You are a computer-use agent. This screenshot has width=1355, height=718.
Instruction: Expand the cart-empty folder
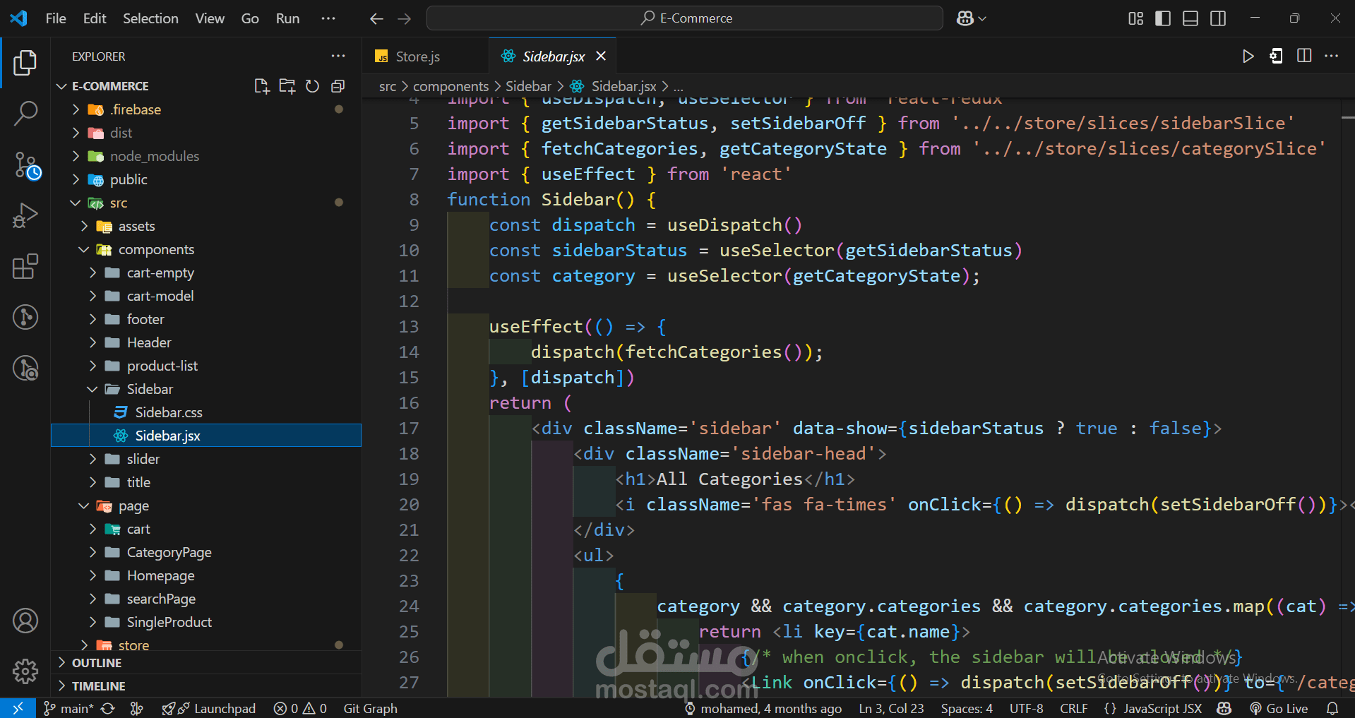[206, 273]
